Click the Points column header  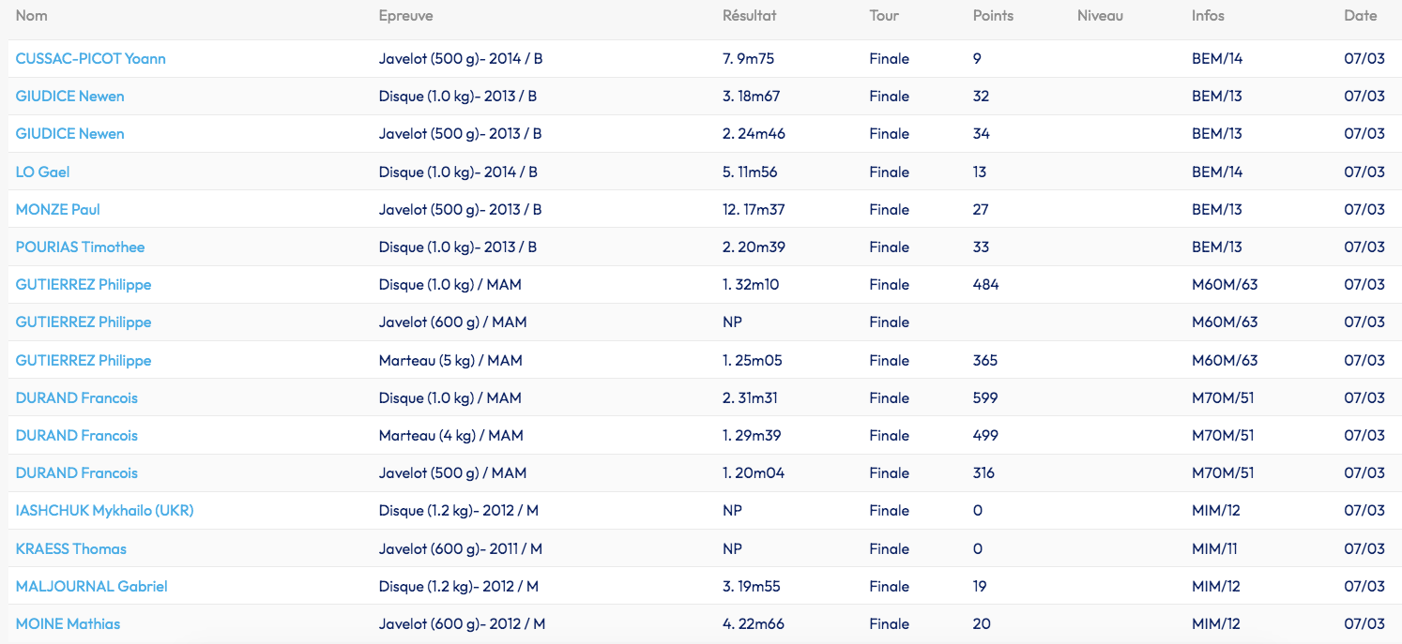[x=993, y=16]
